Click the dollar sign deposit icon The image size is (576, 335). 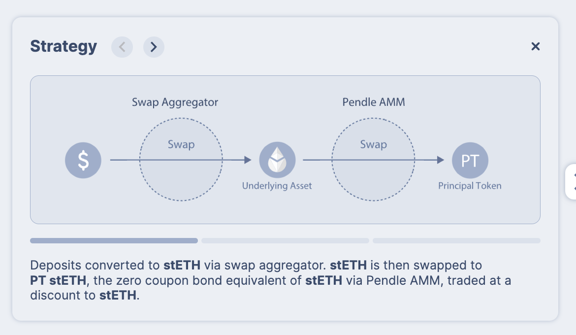[x=83, y=160]
